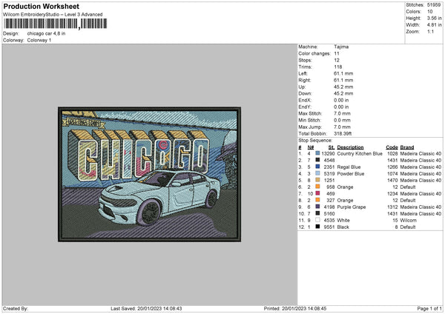This screenshot has height=314, width=445.
Task: Click the Purple Grape color swatch
Action: click(x=317, y=207)
